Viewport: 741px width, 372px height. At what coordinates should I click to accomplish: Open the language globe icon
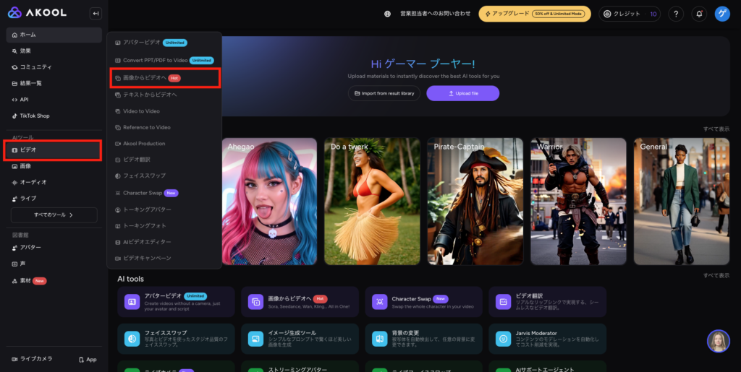click(388, 14)
